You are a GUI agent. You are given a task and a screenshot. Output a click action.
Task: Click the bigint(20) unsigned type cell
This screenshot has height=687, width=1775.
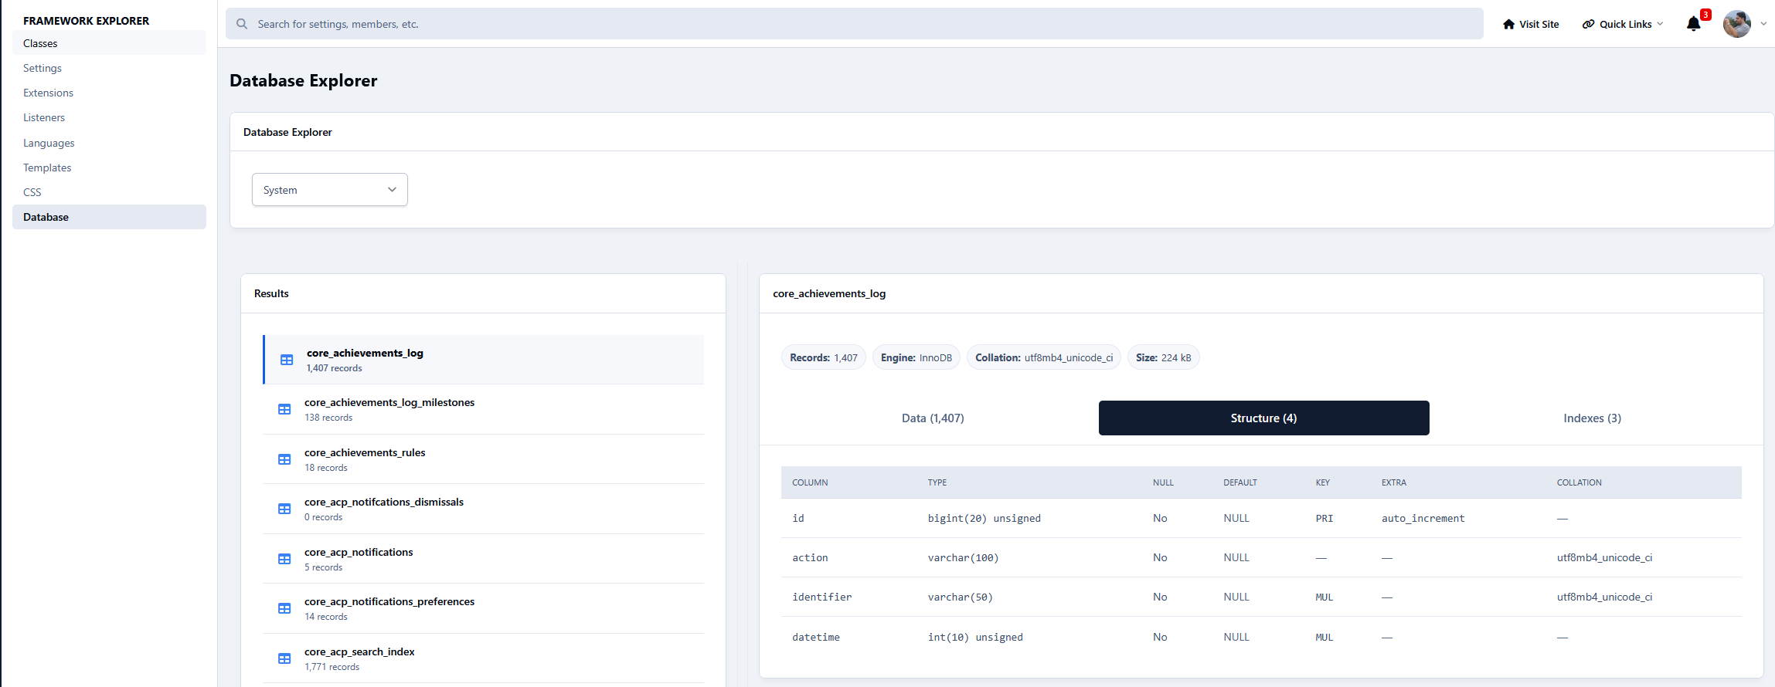click(x=984, y=518)
